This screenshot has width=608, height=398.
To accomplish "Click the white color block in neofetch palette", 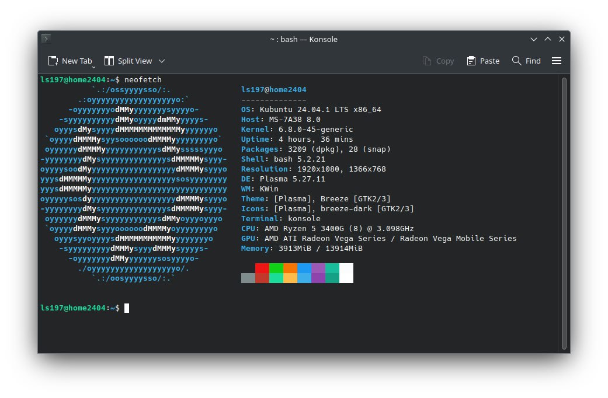I will [346, 273].
